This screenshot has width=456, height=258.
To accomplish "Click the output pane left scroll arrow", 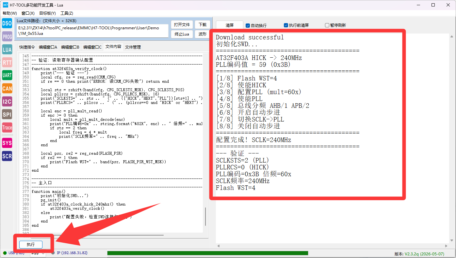I will (219, 246).
